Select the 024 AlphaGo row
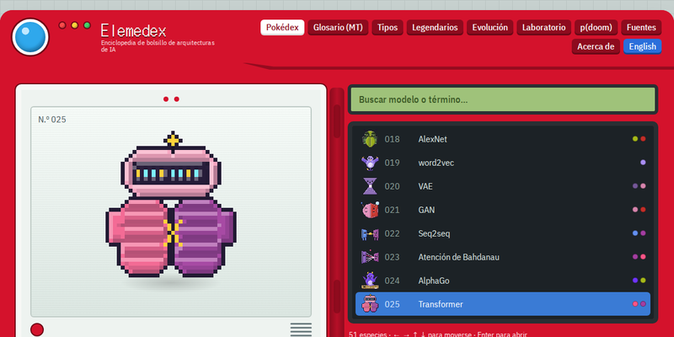The height and width of the screenshot is (337, 674). pyautogui.click(x=502, y=281)
